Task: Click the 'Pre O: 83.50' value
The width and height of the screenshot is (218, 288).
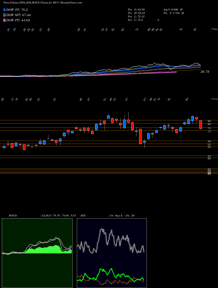Action: pos(137,10)
